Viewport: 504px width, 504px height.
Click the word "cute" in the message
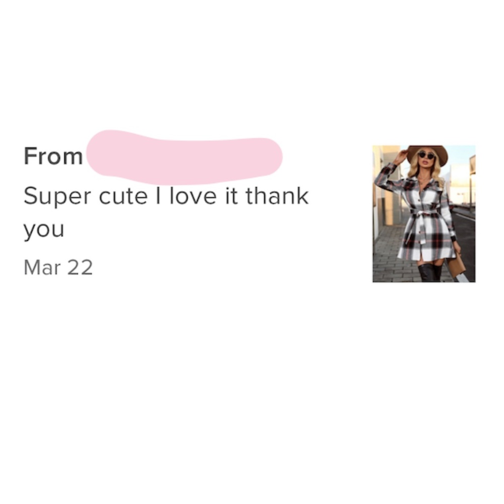pyautogui.click(x=123, y=196)
